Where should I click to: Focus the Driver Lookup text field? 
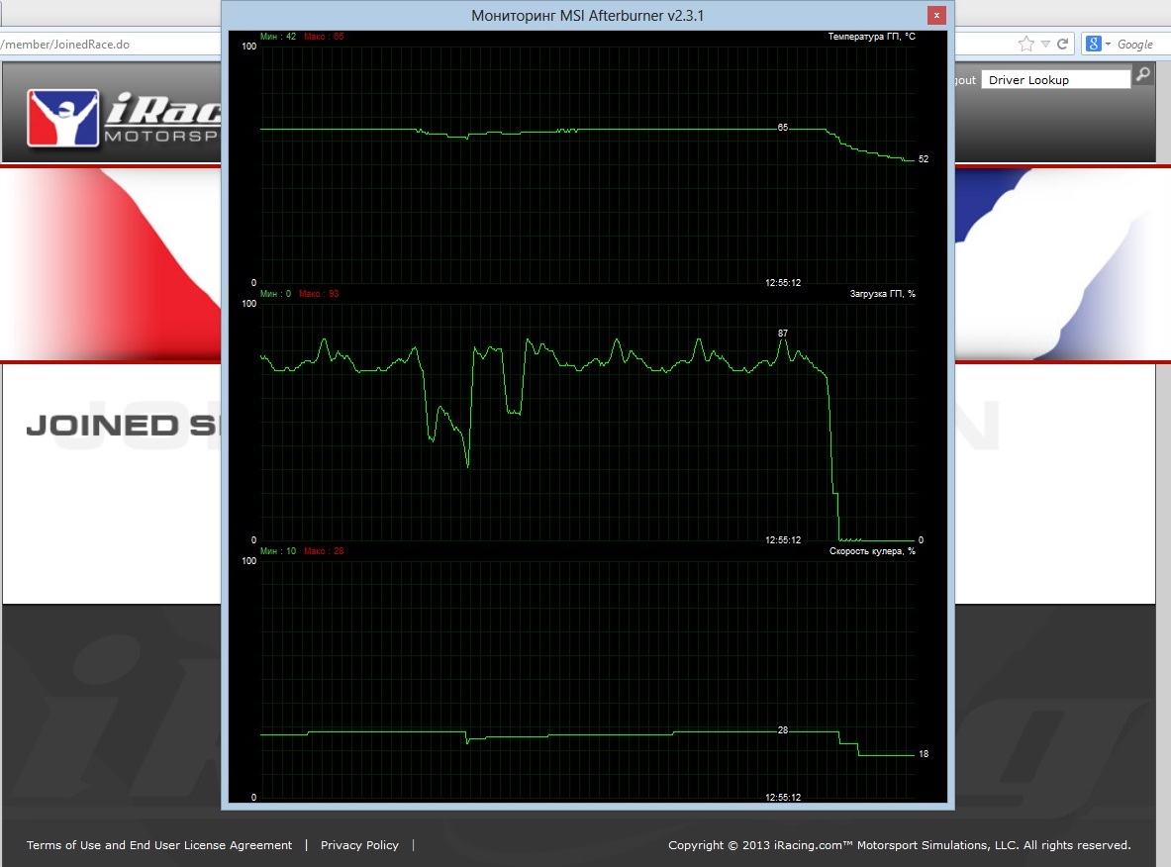tap(1055, 79)
